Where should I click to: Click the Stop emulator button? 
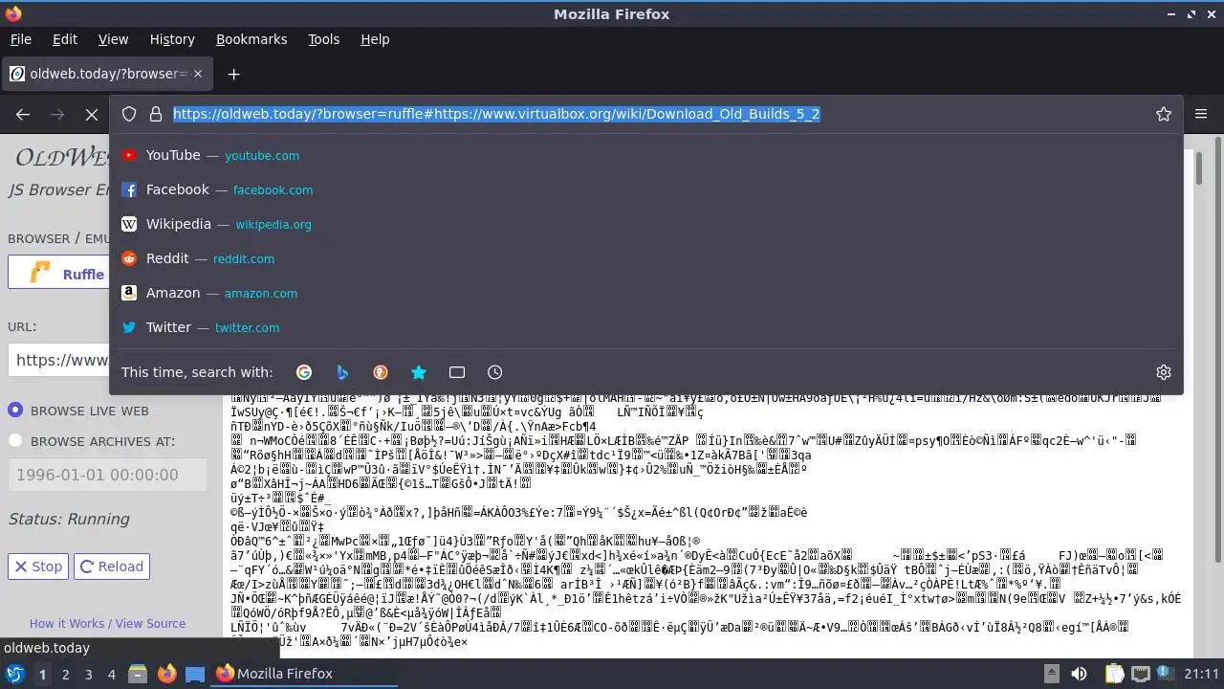[38, 567]
